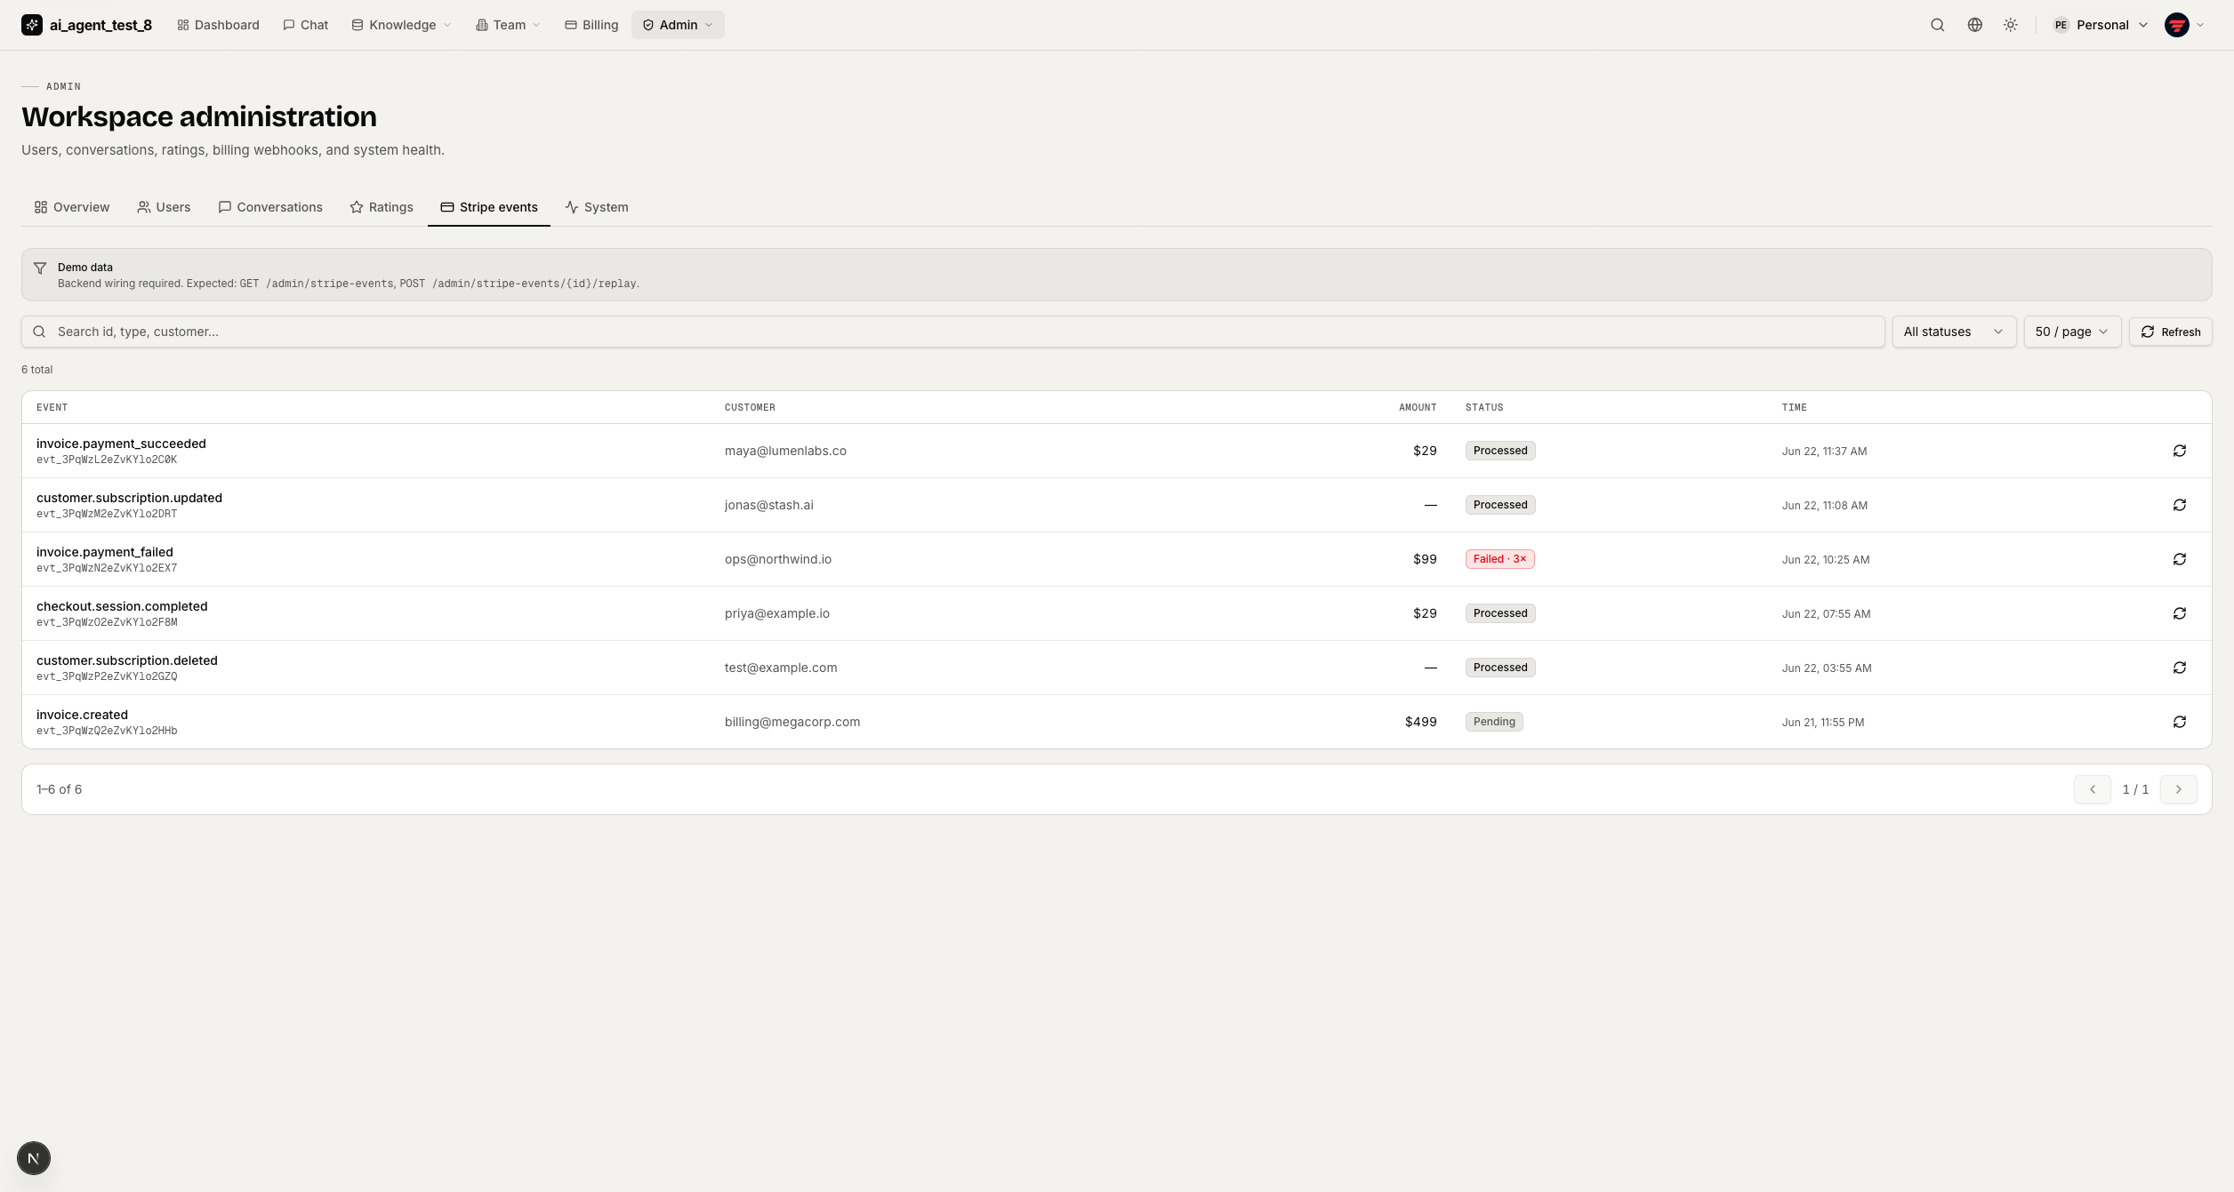This screenshot has width=2234, height=1192.
Task: Switch to the System tab
Action: pos(597,207)
